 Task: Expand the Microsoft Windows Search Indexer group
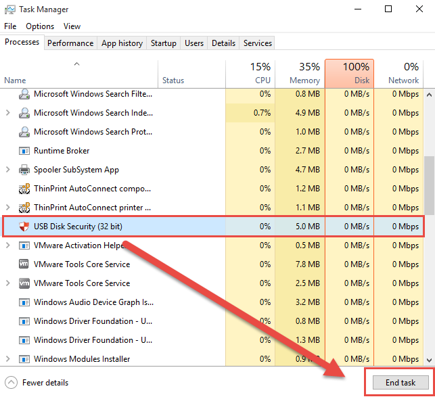click(7, 113)
